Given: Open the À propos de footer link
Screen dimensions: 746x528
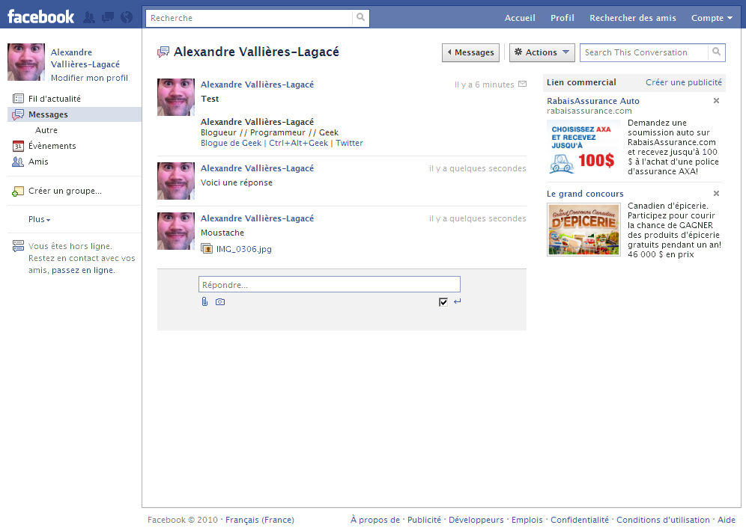Looking at the screenshot, I should [375, 520].
